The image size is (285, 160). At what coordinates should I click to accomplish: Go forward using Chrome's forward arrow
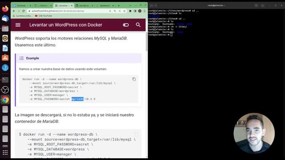19,11
